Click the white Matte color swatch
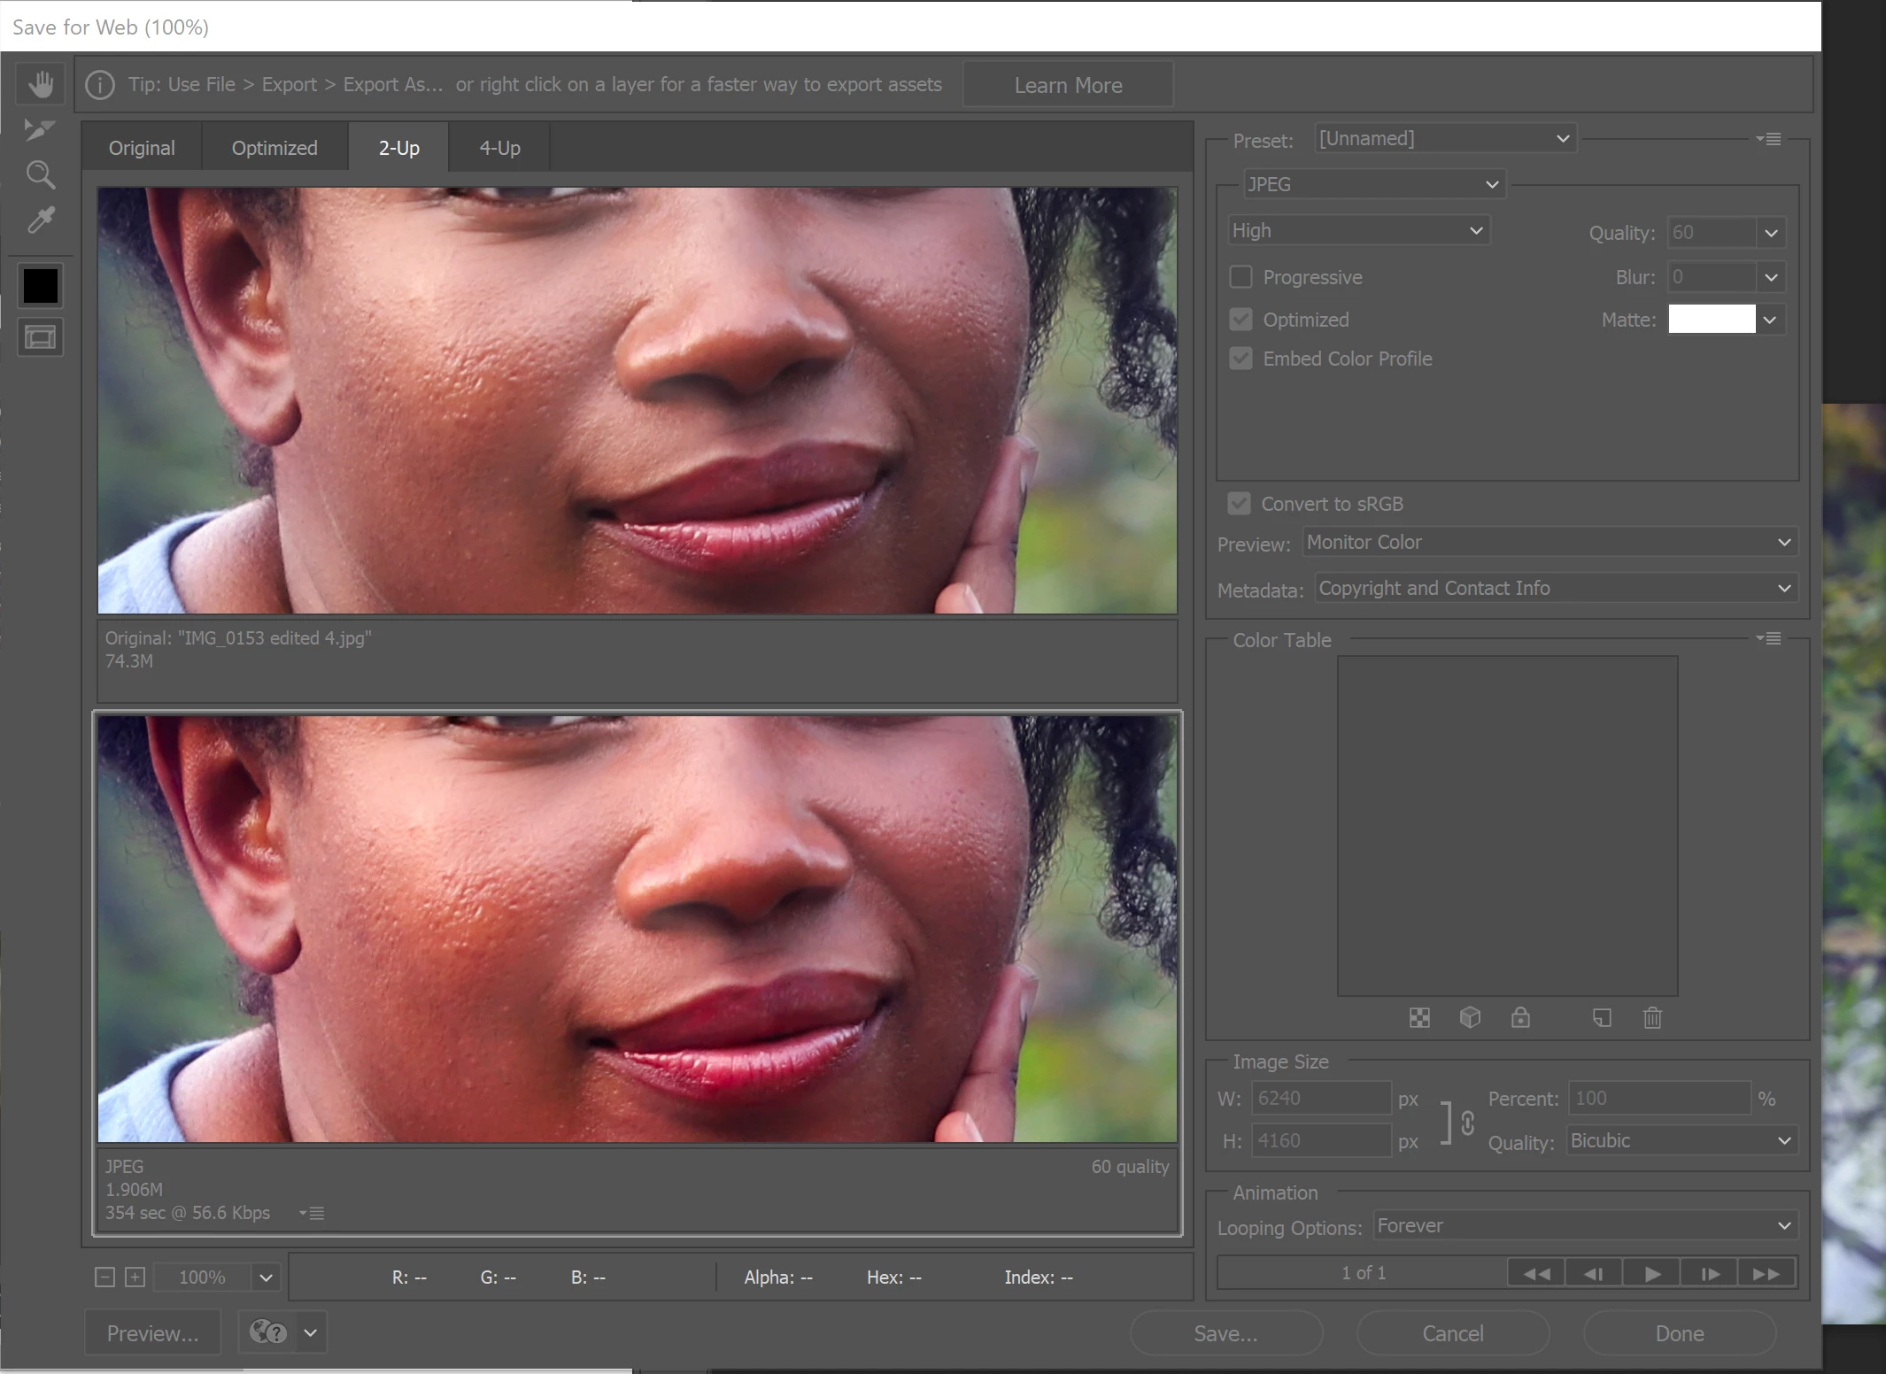1886x1374 pixels. pos(1711,320)
